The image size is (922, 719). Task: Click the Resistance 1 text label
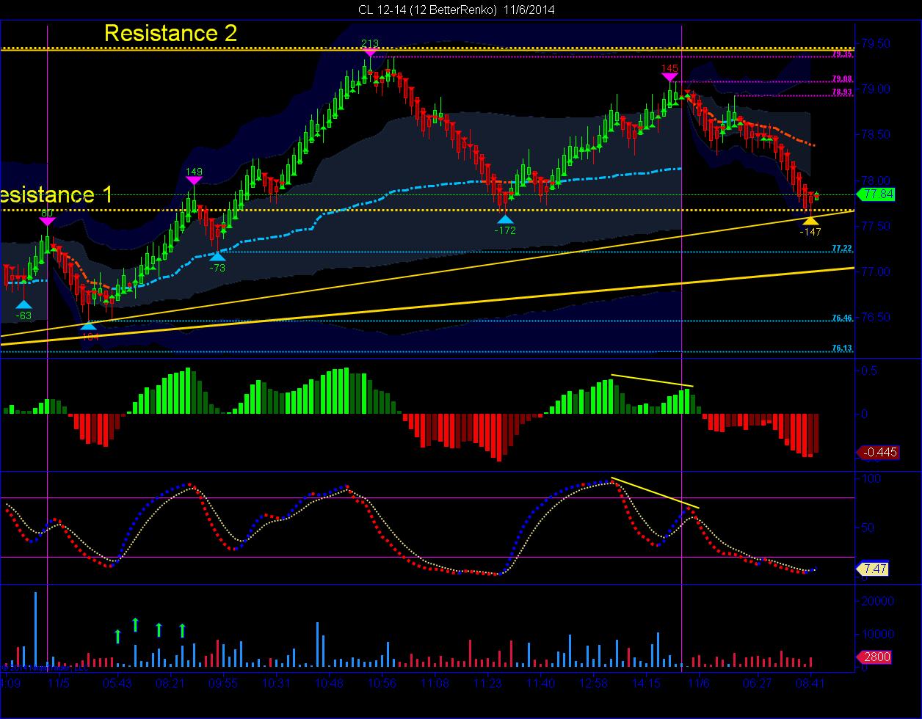(x=57, y=195)
